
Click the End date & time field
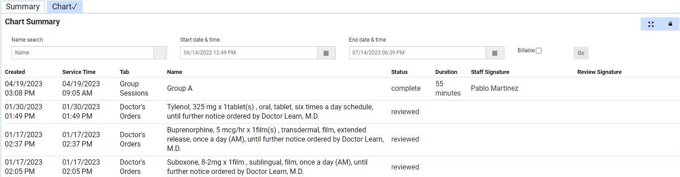[417, 53]
